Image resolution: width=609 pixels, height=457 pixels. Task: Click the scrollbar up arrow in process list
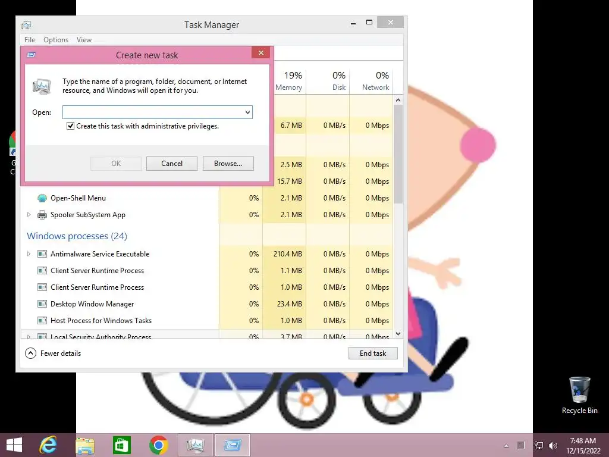tap(398, 100)
